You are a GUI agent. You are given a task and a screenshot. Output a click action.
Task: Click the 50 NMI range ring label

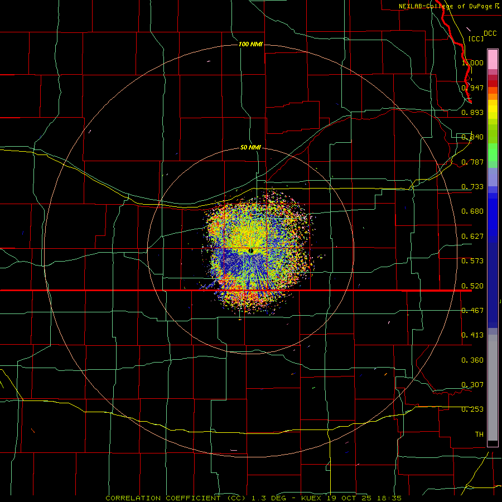pyautogui.click(x=250, y=147)
